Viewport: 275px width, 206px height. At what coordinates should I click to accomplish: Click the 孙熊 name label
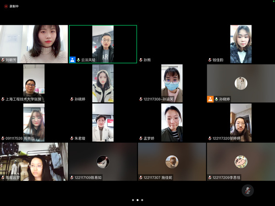(x=148, y=60)
